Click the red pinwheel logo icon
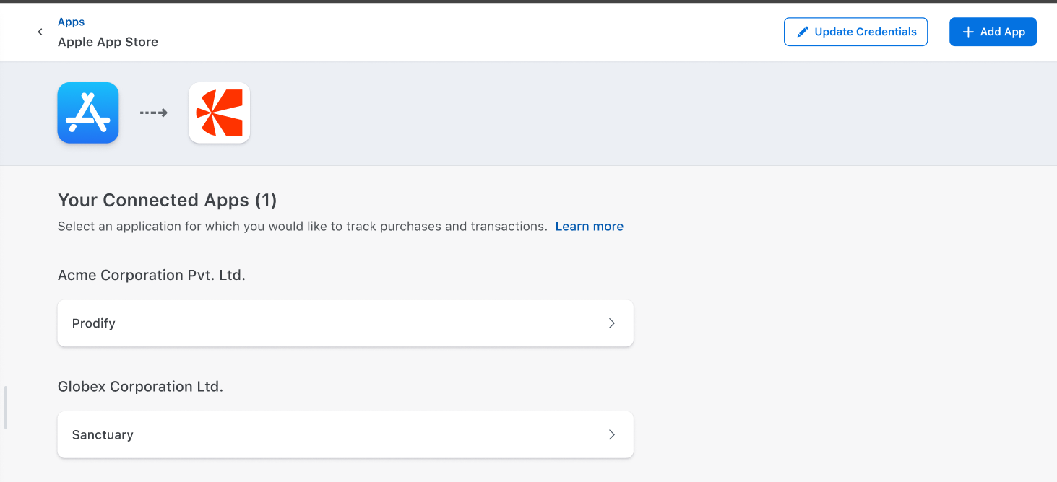This screenshot has width=1057, height=482. tap(219, 113)
